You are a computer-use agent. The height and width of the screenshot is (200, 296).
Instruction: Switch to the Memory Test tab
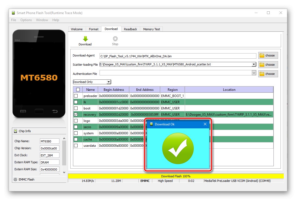click(x=151, y=29)
